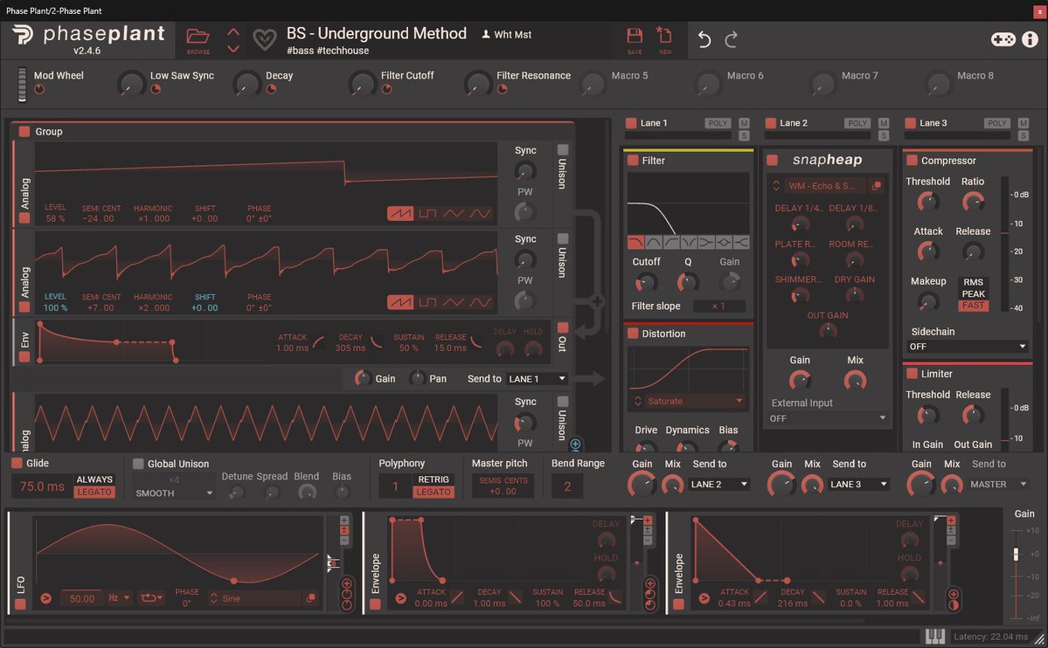Open the snapheap preset copy icon
The width and height of the screenshot is (1048, 648).
pyautogui.click(x=876, y=186)
